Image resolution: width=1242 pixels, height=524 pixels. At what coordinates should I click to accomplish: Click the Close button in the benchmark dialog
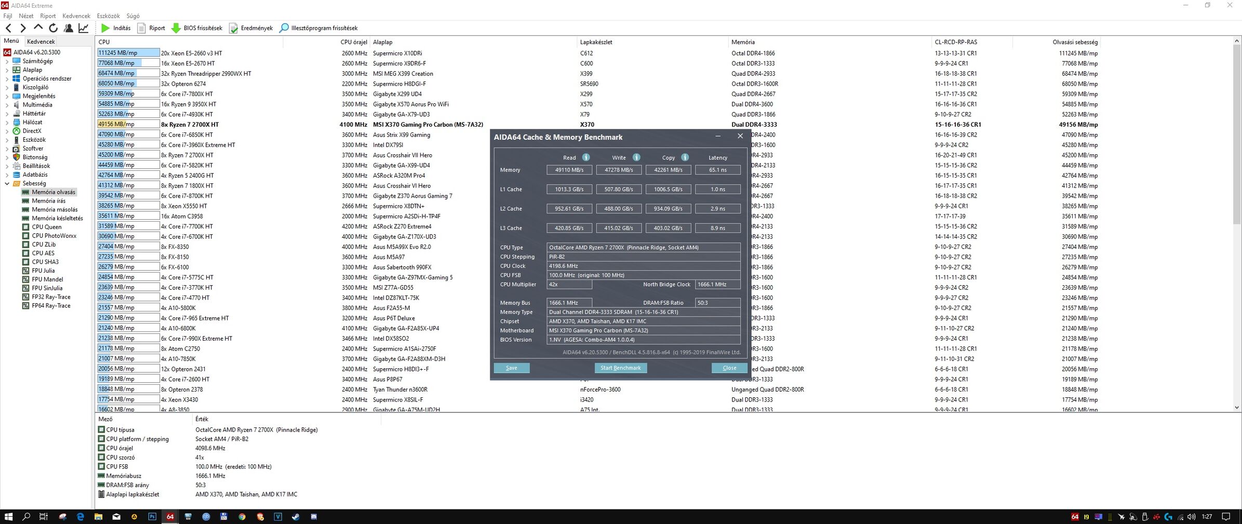pyautogui.click(x=729, y=368)
